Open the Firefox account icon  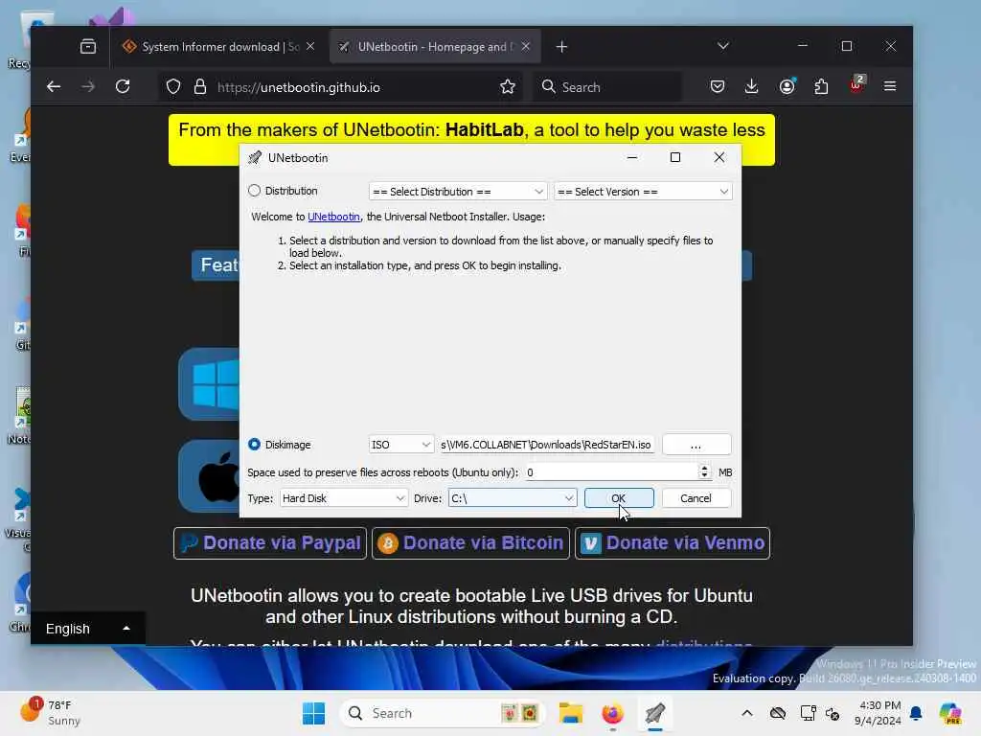coord(787,86)
